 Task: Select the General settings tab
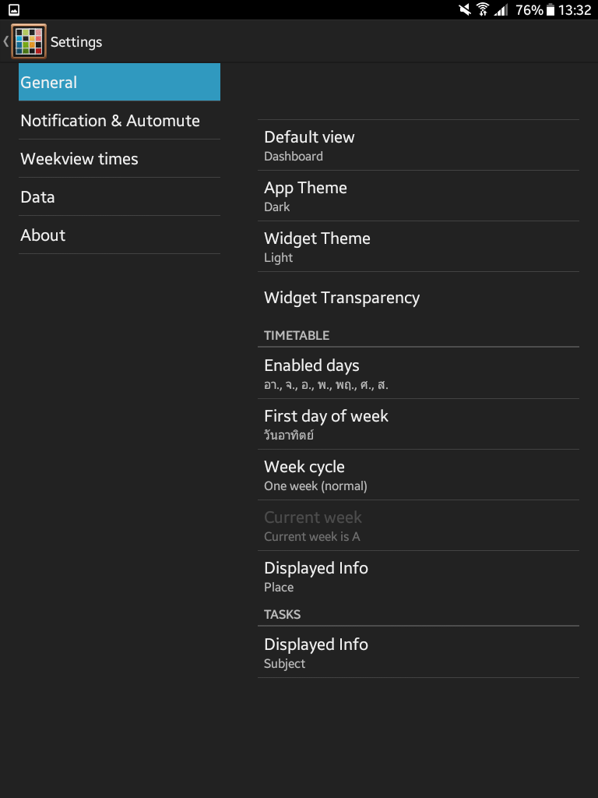click(119, 83)
